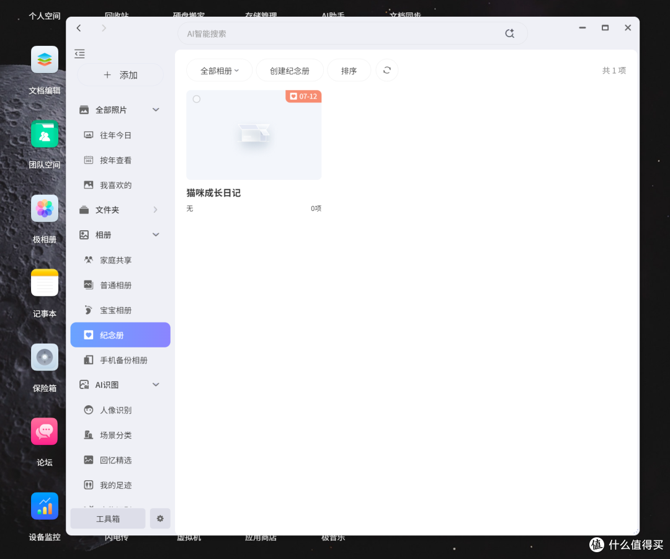Open 场景分类 under AI识图
This screenshot has height=559, width=670.
[120, 435]
